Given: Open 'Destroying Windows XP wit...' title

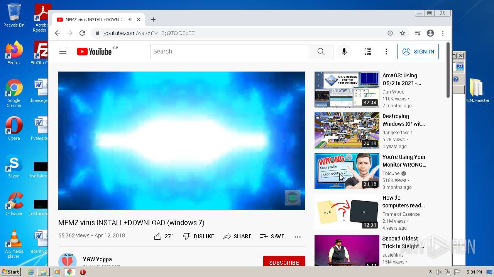Looking at the screenshot, I should (403, 120).
